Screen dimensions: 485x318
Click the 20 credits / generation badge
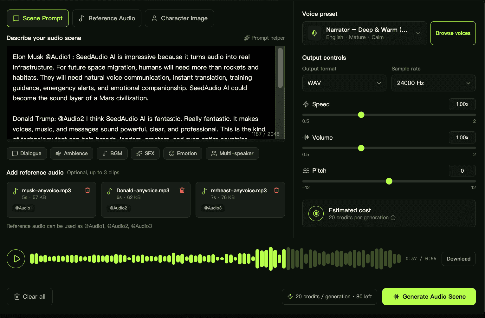329,297
